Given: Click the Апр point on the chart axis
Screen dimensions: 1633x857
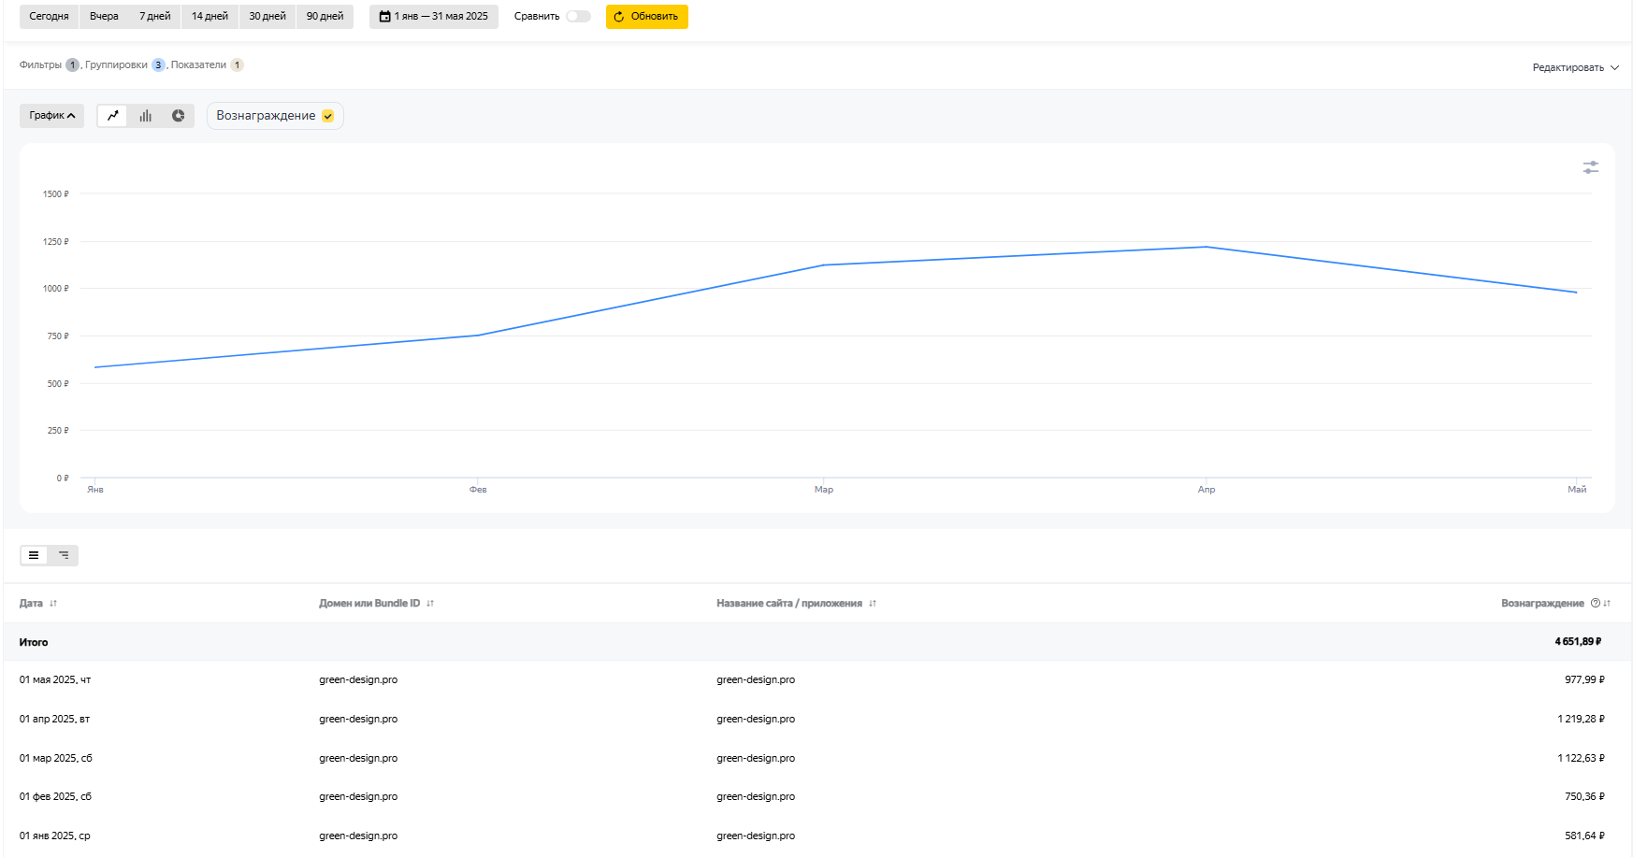Looking at the screenshot, I should point(1207,489).
